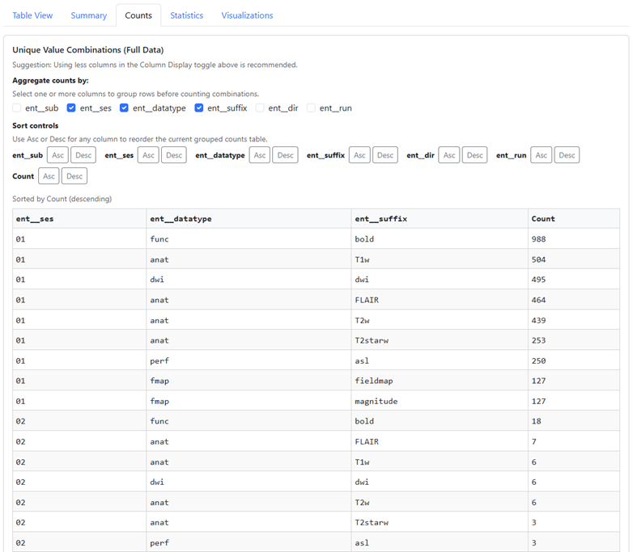This screenshot has height=552, width=633.
Task: Sort ent__datatype ascending with Asc button
Action: [x=260, y=155]
